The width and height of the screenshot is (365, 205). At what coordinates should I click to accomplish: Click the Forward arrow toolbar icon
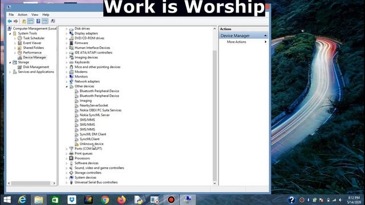pyautogui.click(x=15, y=22)
